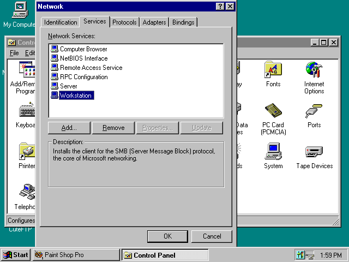Screen dimensions: 349x262
Task: Click the Control Panel title bar icon
Action: (11, 43)
